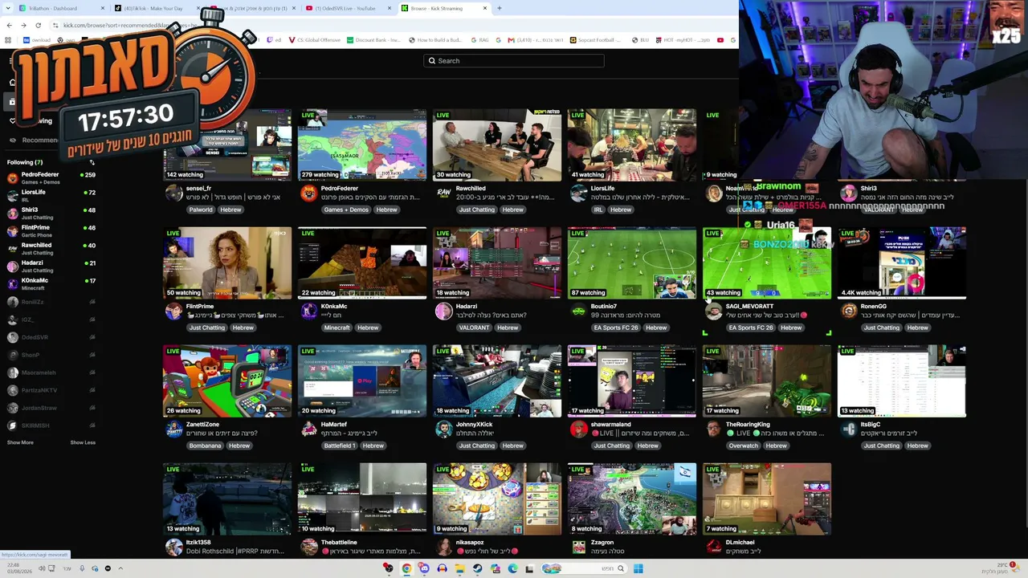Click the Minecraft category tag
This screenshot has width=1028, height=578.
point(337,328)
